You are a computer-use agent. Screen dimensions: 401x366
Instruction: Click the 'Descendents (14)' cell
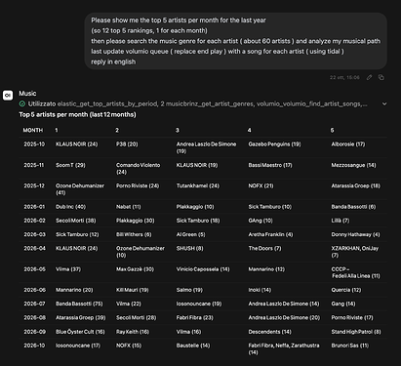click(x=269, y=332)
